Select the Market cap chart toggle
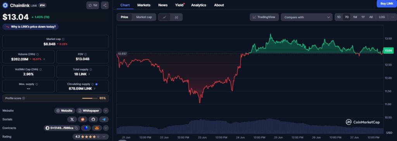 coord(144,17)
